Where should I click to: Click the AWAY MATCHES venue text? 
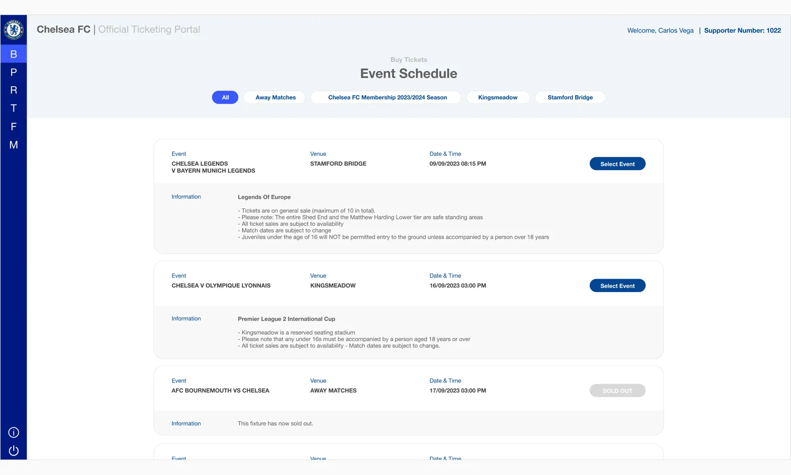pyautogui.click(x=333, y=390)
